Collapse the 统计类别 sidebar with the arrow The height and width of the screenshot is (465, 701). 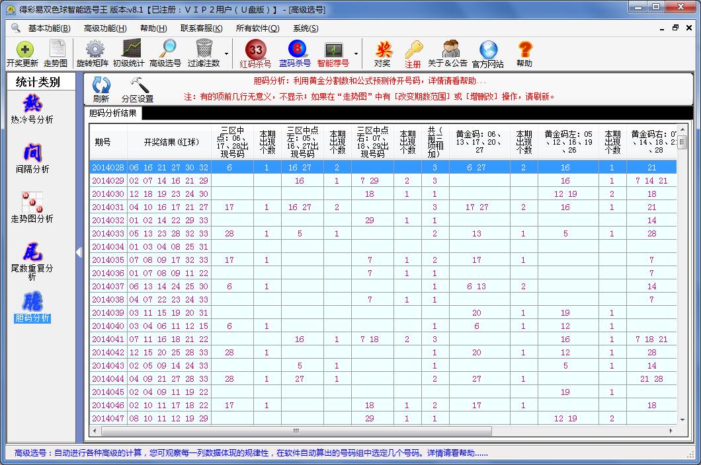click(x=79, y=252)
